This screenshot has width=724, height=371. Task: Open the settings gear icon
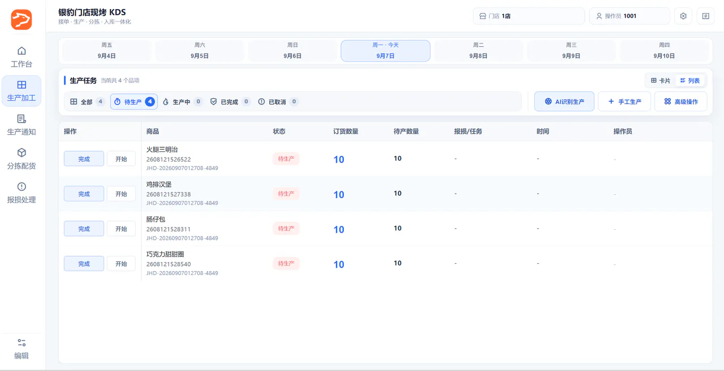(x=683, y=16)
